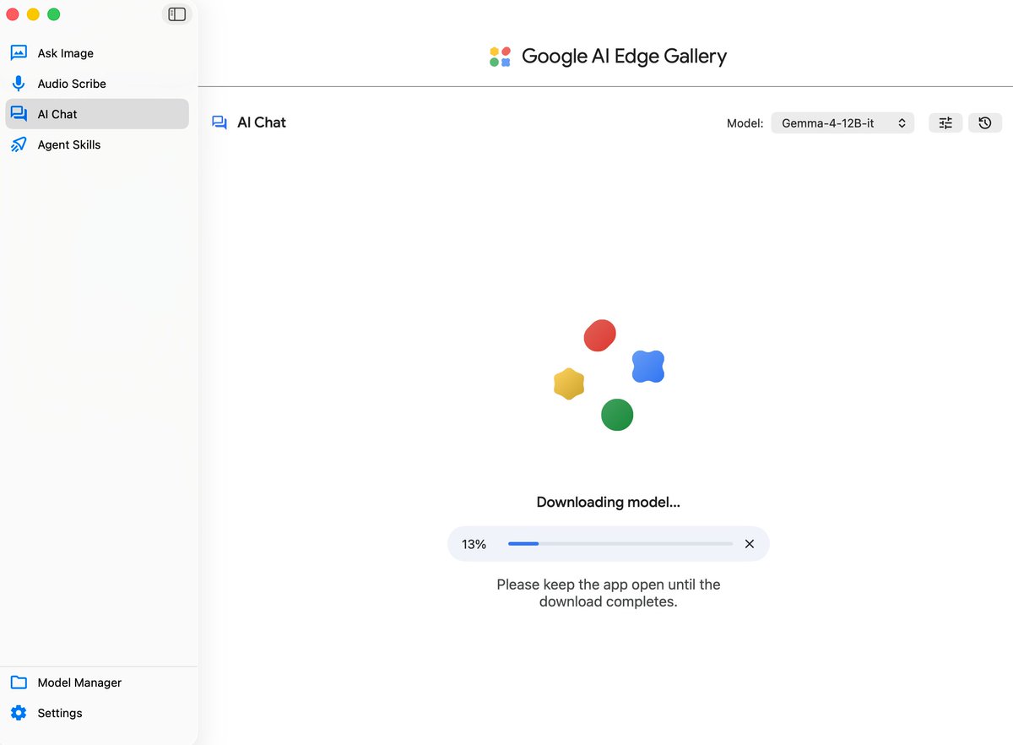
Task: Open Model Manager
Action: (97, 682)
